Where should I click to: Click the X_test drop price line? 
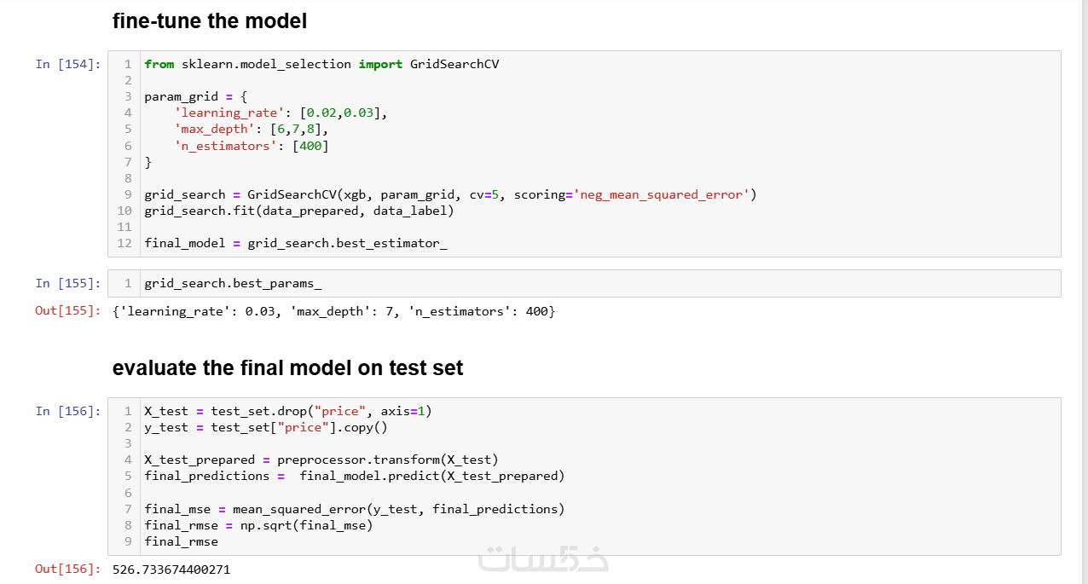click(287, 411)
